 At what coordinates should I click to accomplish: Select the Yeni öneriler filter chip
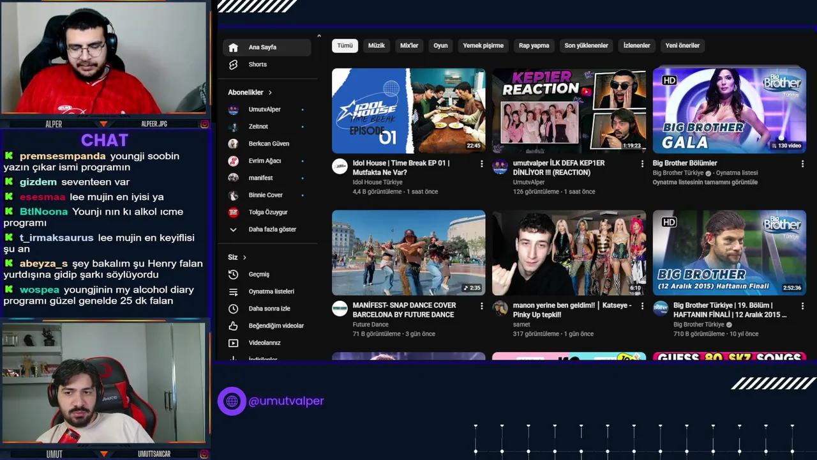pyautogui.click(x=683, y=45)
